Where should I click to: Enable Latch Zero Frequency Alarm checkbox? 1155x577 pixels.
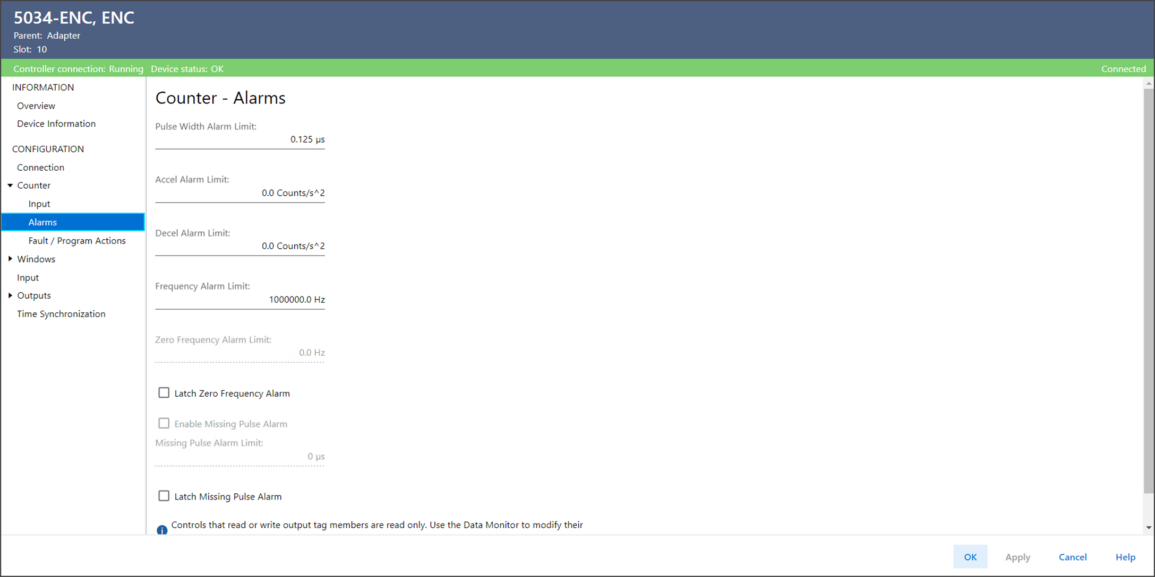[x=164, y=393]
